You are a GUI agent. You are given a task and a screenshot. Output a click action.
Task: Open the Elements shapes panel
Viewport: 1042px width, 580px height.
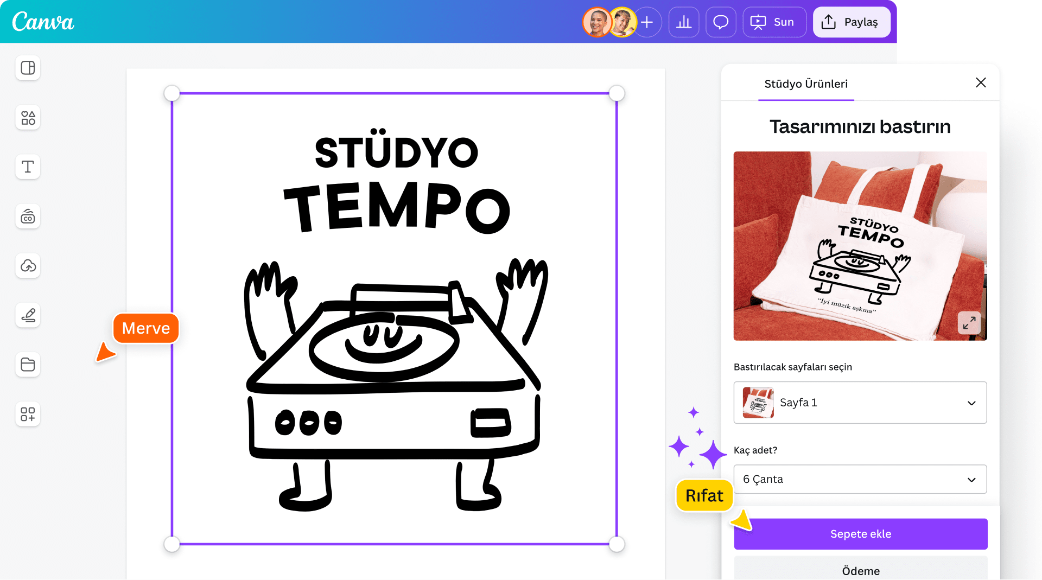coord(28,118)
